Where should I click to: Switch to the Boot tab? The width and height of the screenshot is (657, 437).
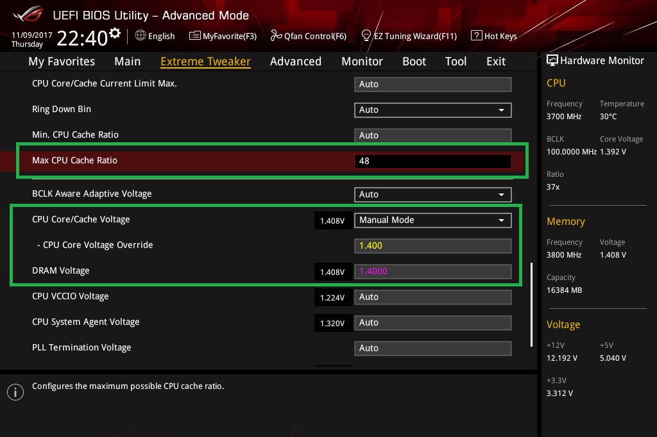(414, 62)
